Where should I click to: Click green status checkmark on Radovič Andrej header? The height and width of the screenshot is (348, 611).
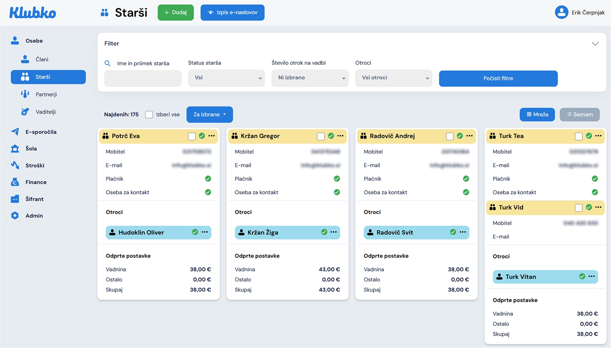[460, 136]
